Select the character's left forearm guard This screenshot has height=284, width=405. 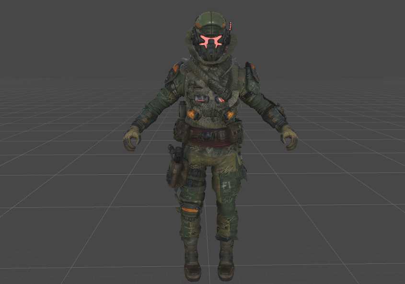(x=273, y=115)
